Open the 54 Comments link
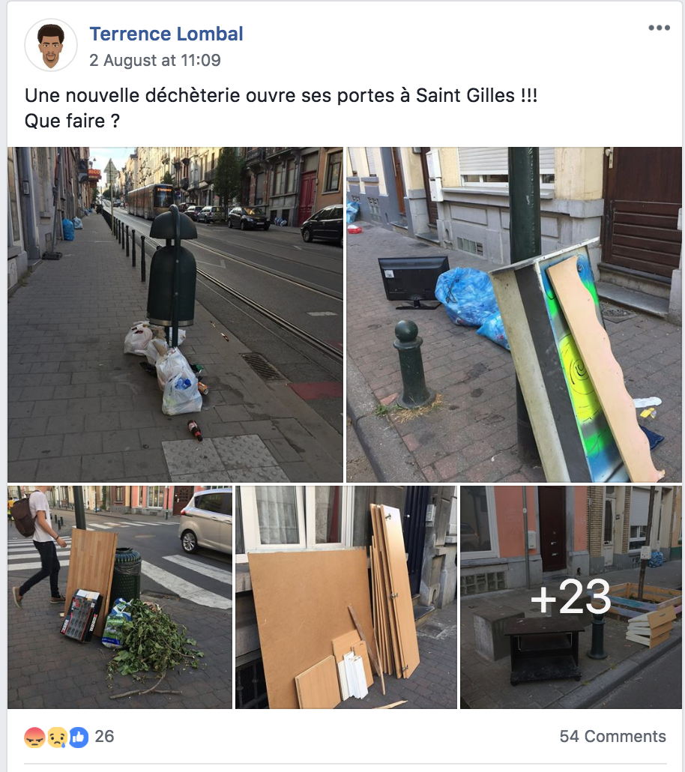 coord(612,737)
